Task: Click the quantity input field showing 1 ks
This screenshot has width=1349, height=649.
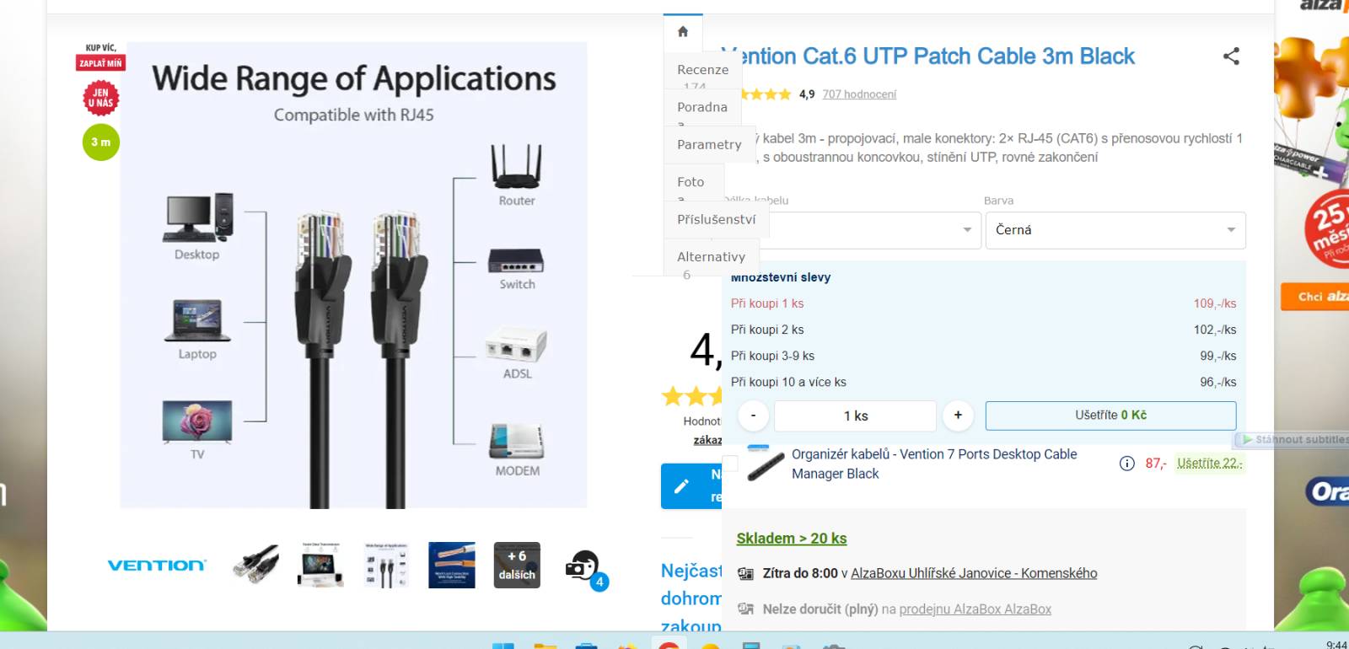Action: point(855,416)
